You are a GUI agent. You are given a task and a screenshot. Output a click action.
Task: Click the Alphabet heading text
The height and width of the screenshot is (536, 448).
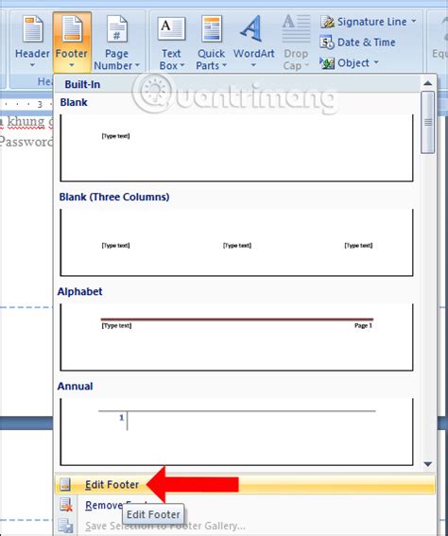point(79,291)
